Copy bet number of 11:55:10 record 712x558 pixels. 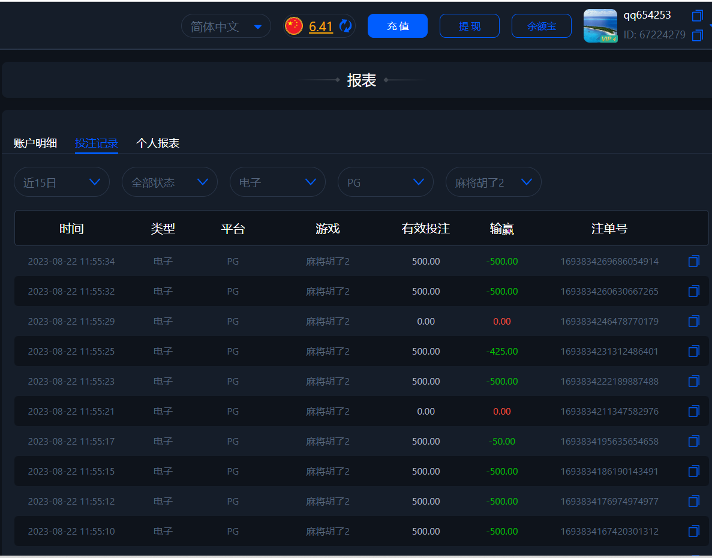pos(694,531)
